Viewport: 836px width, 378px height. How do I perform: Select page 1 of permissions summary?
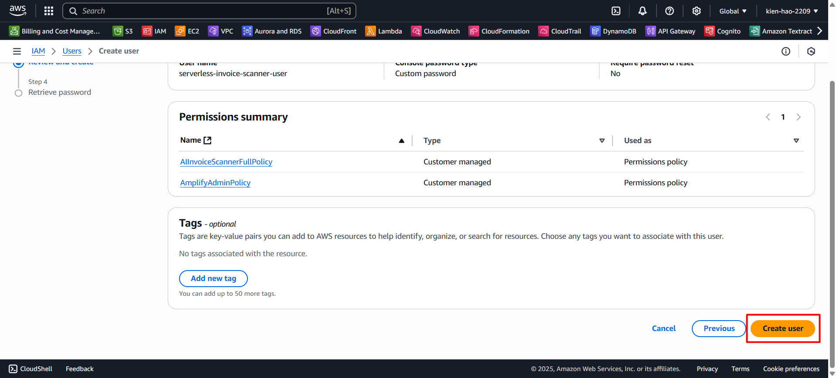coord(783,117)
